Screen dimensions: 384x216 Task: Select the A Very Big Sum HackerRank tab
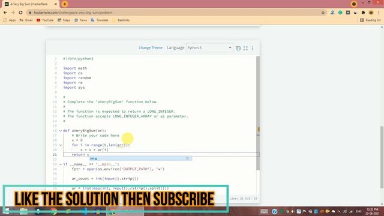click(x=31, y=4)
